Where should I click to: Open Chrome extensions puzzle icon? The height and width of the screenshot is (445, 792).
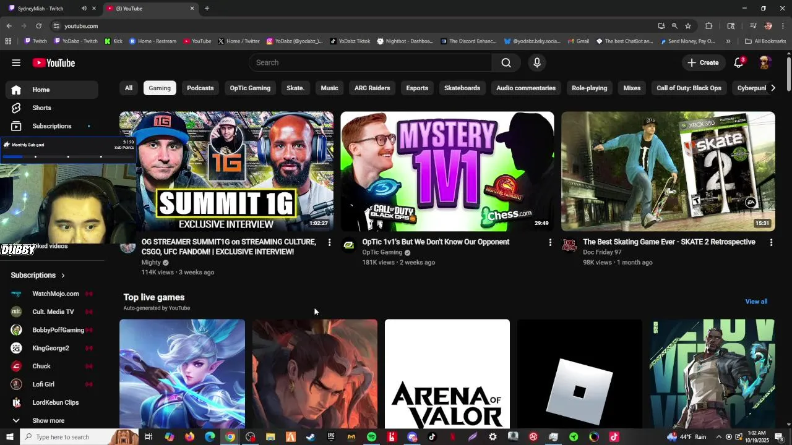[709, 26]
